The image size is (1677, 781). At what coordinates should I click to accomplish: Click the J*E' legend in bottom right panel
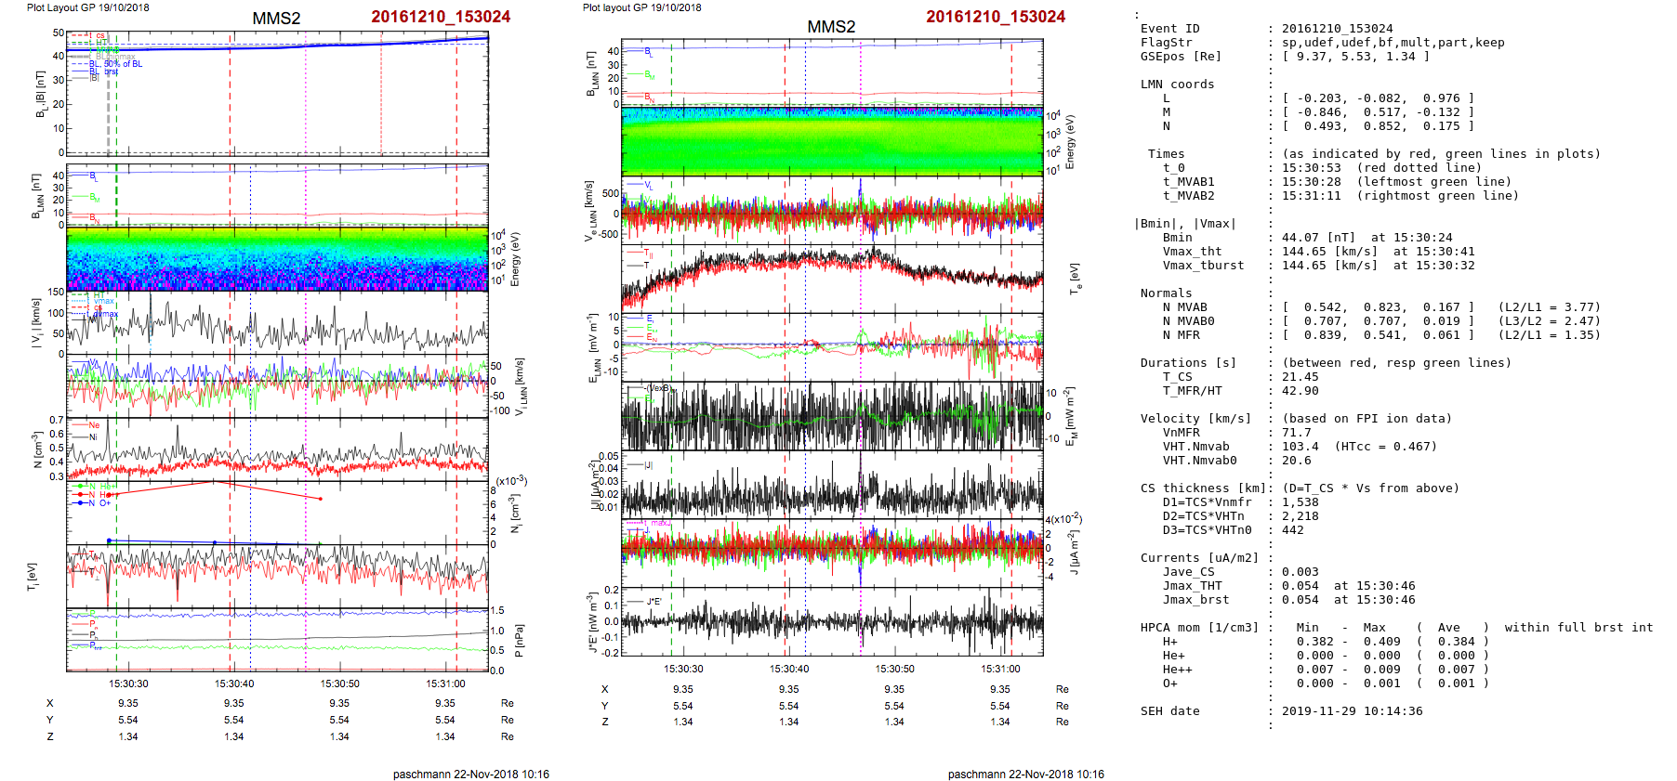click(653, 602)
